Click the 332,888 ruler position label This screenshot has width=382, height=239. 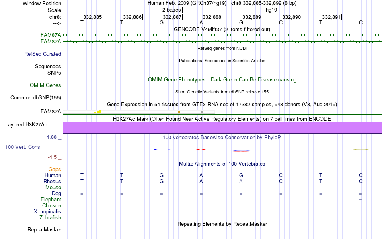click(212, 17)
